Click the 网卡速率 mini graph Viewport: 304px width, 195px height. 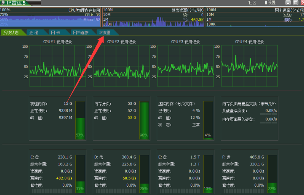point(255,18)
